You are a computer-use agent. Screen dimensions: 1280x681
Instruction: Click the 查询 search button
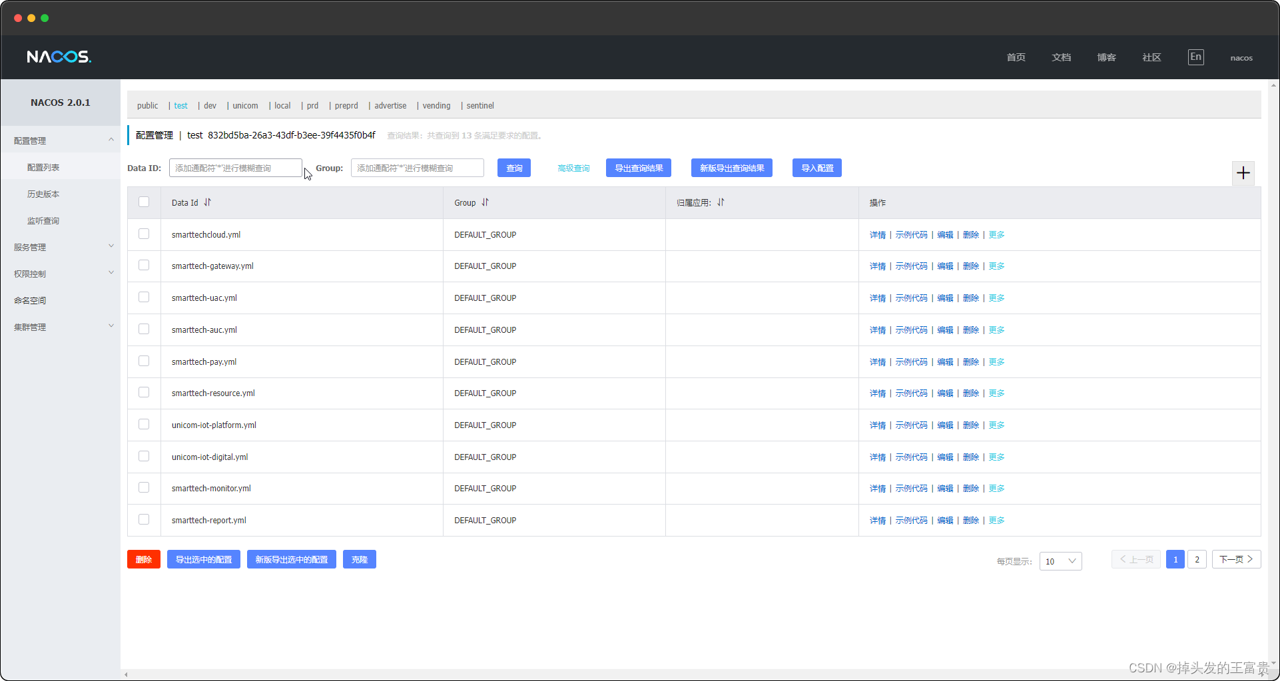pos(514,168)
